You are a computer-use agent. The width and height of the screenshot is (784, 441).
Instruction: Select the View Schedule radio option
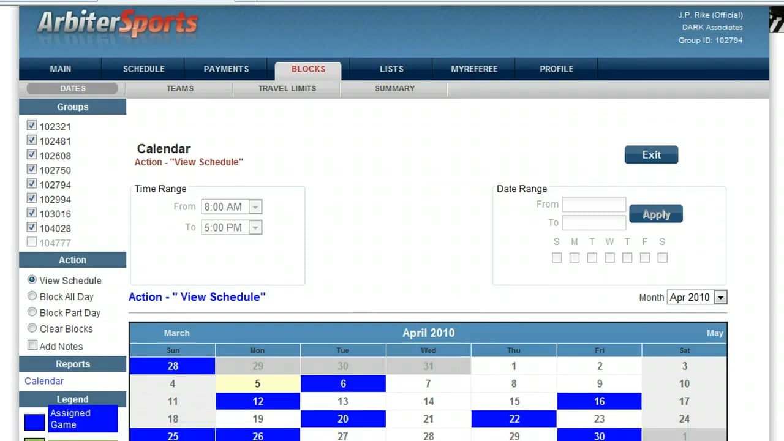32,280
